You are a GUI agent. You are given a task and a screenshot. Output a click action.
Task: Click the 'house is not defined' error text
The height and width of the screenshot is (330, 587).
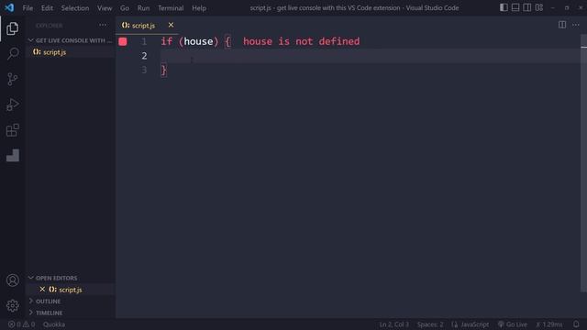(x=301, y=41)
